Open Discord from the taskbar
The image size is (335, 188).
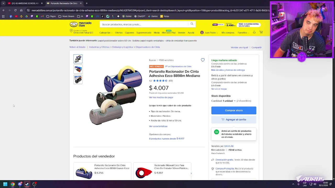(20, 184)
